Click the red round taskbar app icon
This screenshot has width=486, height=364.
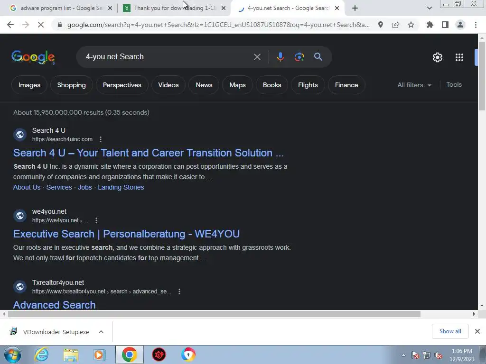[159, 355]
